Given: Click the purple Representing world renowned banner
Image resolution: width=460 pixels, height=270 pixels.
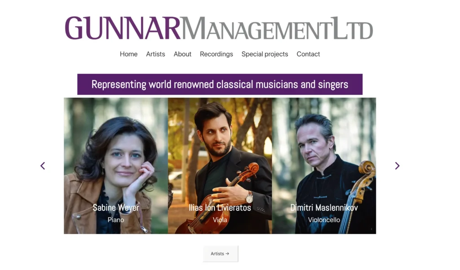Looking at the screenshot, I should [220, 84].
